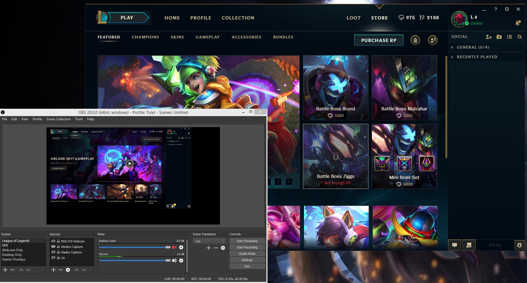Open Scene Collection menu in OBS

click(59, 119)
